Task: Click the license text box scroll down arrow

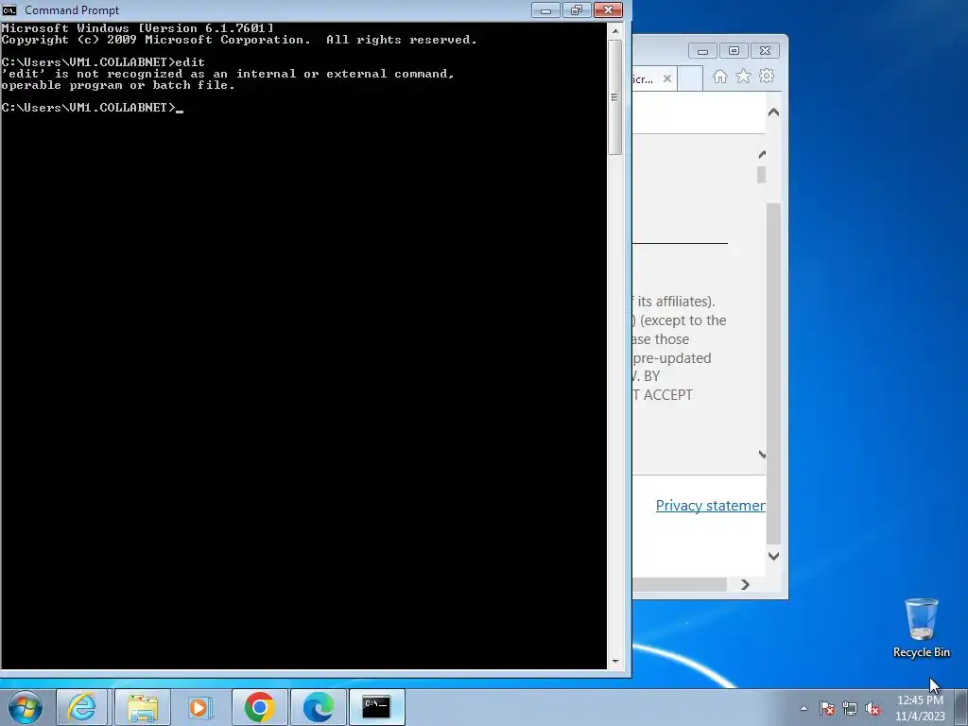Action: click(762, 455)
